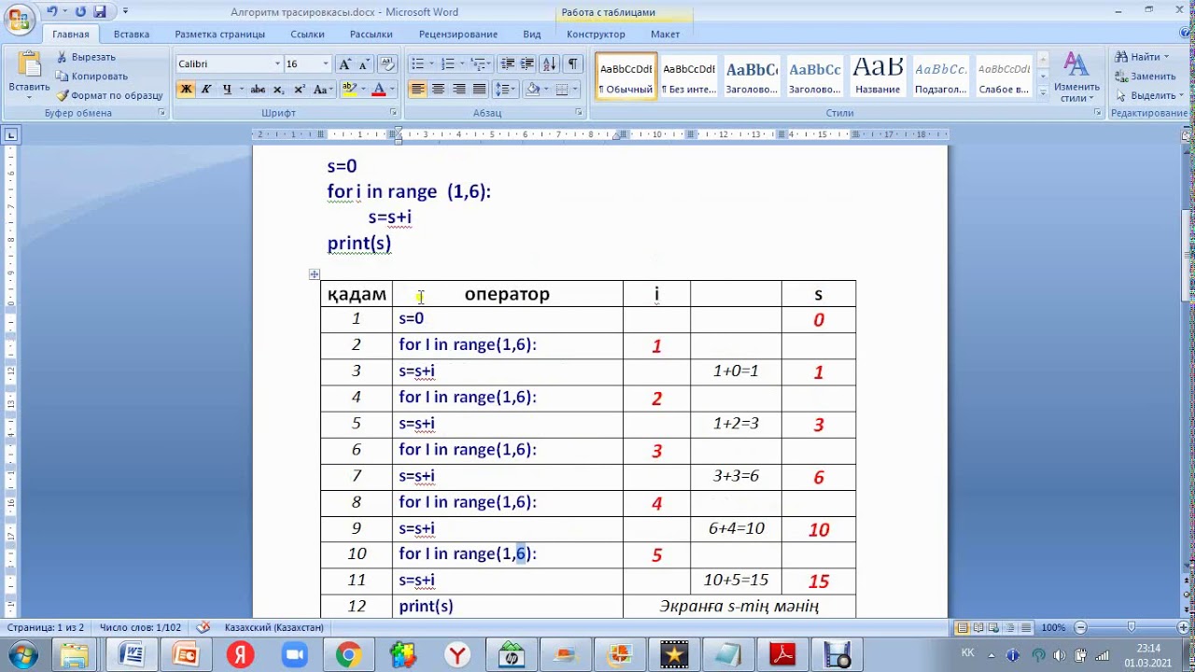Open Select (Выделить) dropdown
This screenshot has width=1195, height=672.
coord(1148,95)
